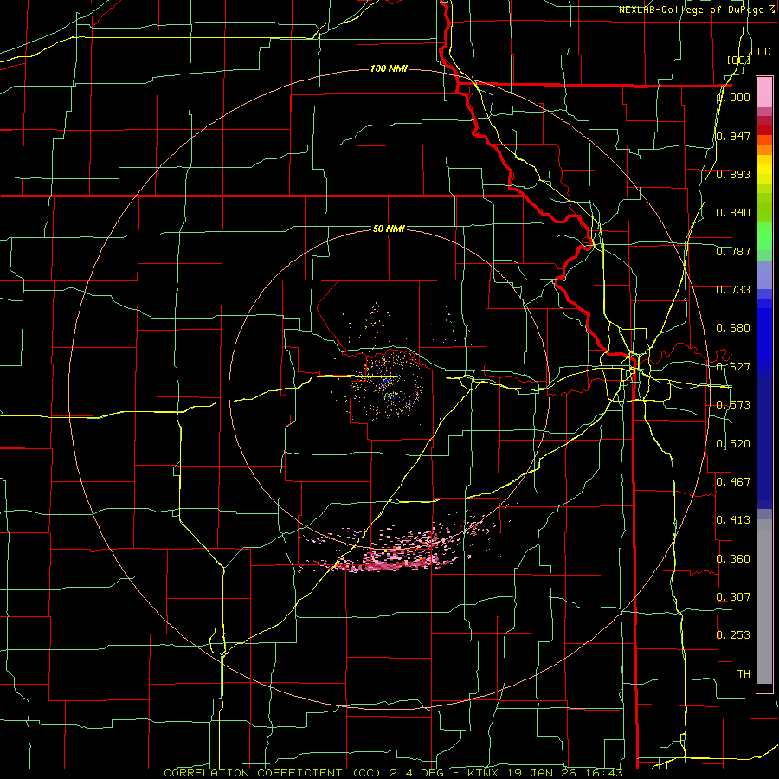Pick the light pink swatch at the top of the color scale
Viewport: 779px width, 779px height.
(764, 92)
